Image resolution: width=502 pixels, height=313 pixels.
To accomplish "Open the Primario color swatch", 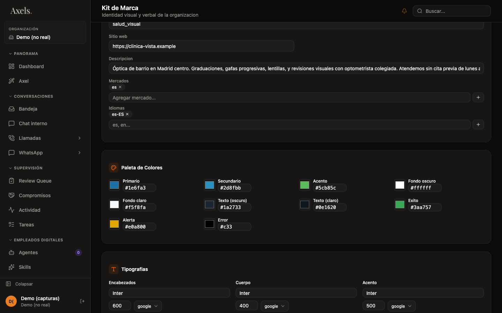I will (114, 185).
